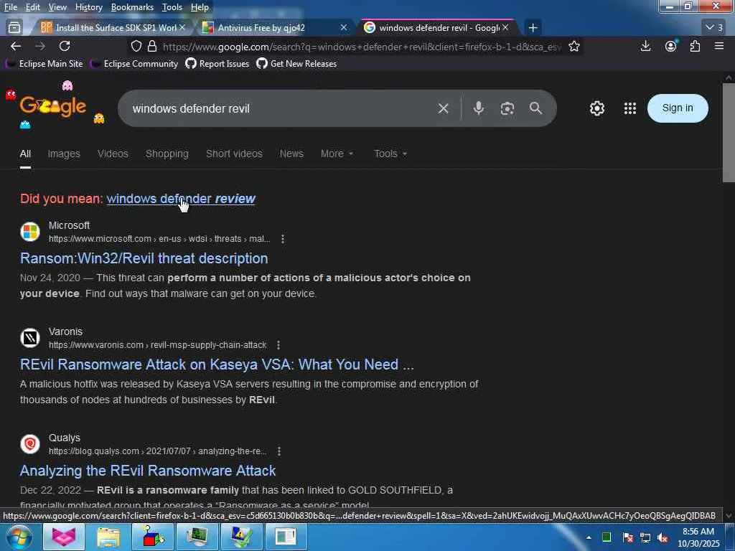
Task: Open the Help menu
Action: tap(200, 7)
